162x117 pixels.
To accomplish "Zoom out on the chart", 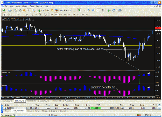I will pos(93,10).
